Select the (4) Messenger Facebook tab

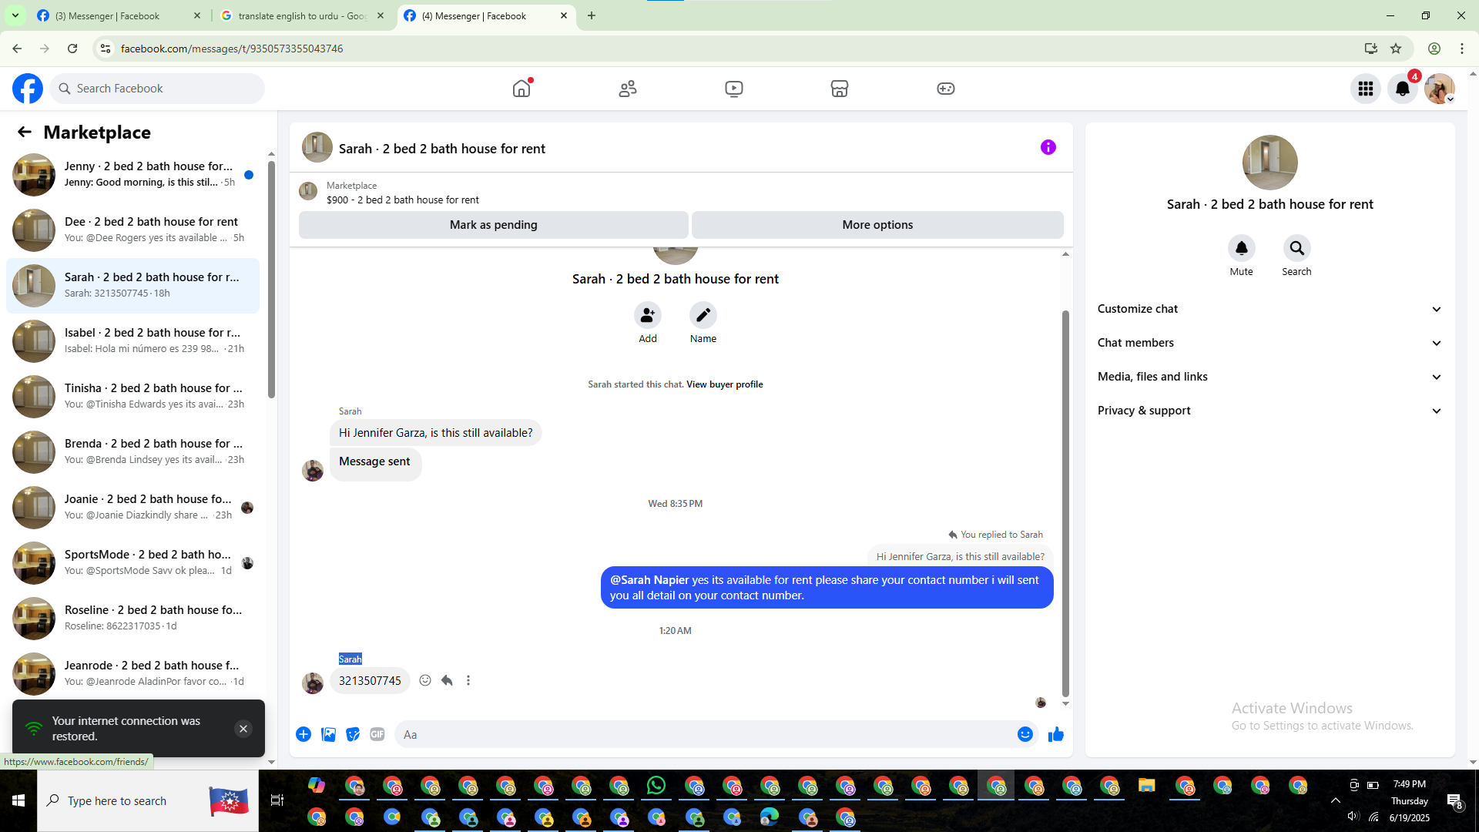(485, 15)
